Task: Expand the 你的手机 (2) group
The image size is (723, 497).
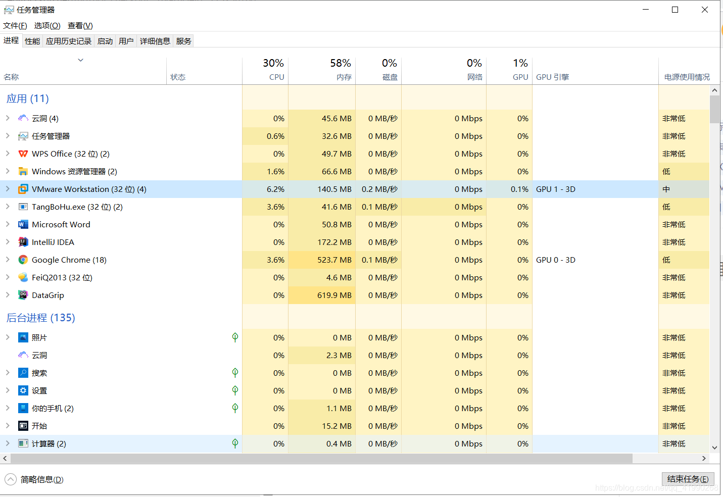Action: click(8, 408)
